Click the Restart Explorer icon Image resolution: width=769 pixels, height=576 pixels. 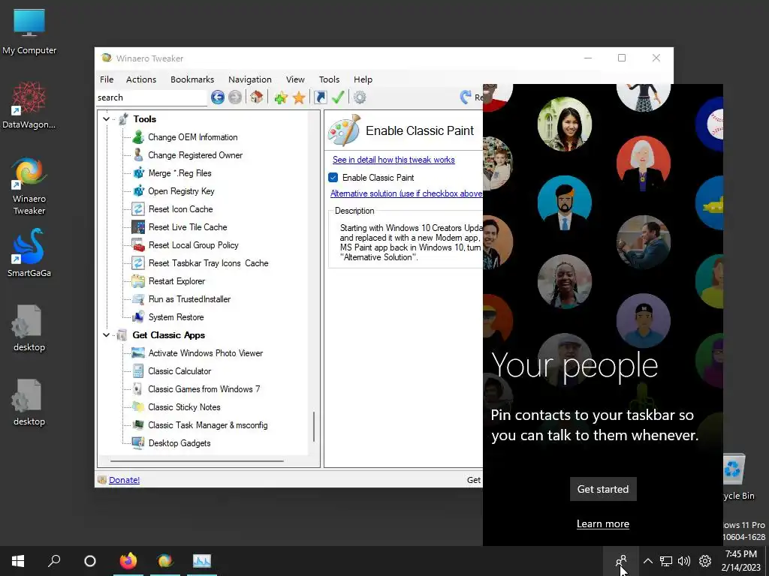coord(138,281)
